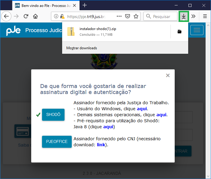
Task: Click the Pesquisar search field
Action: [160, 16]
